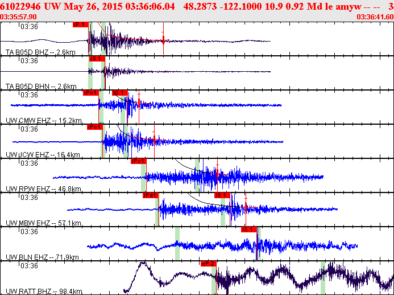Click the date May 26, 2015 in header
This screenshot has height=295, width=394.
[93, 6]
